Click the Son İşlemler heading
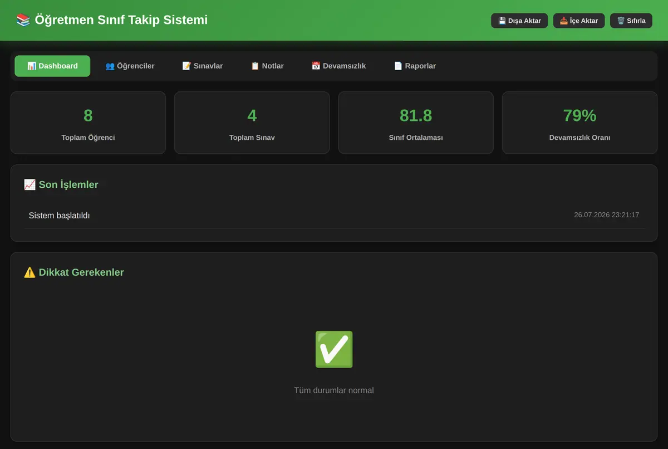668x449 pixels. pyautogui.click(x=61, y=184)
